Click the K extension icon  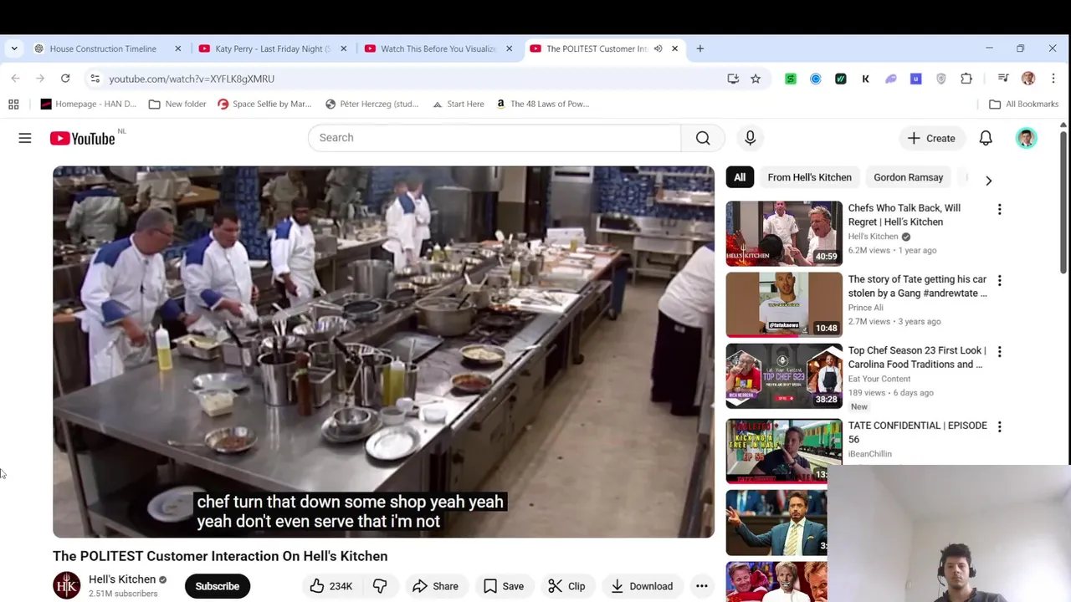(865, 79)
